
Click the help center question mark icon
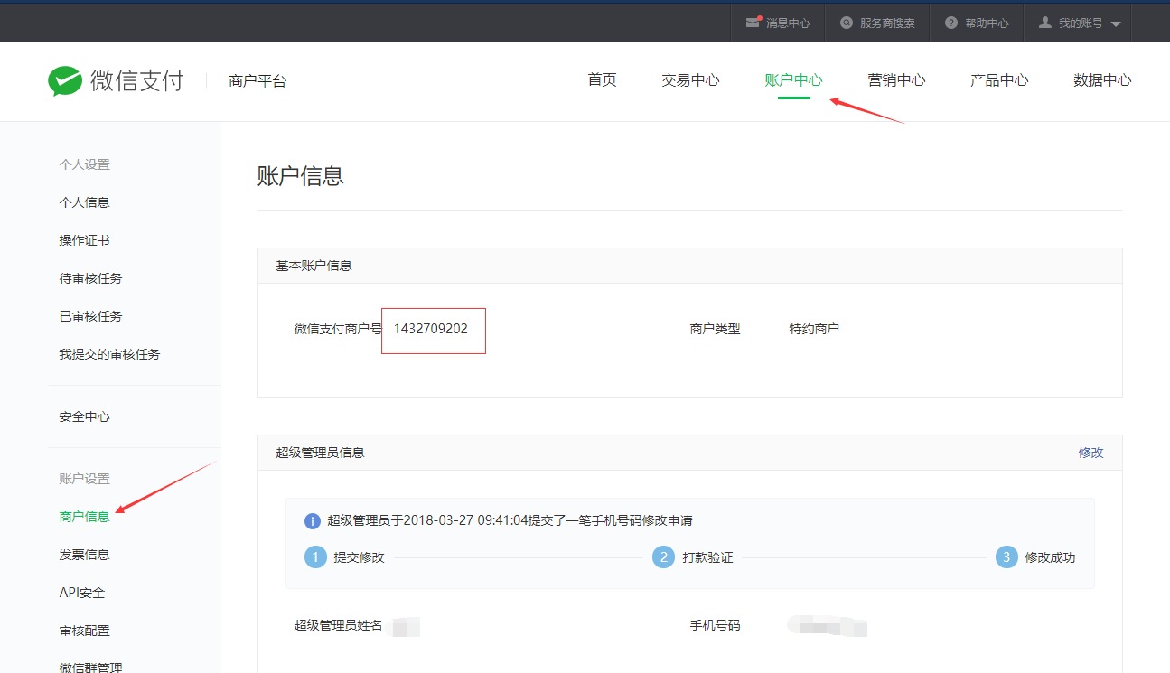click(x=951, y=23)
